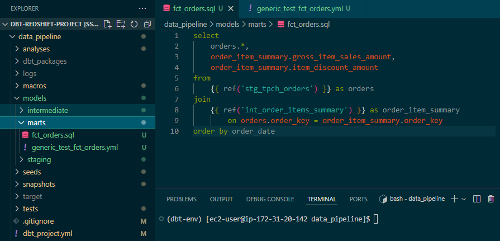Open Explorer more actions ellipsis menu

pyautogui.click(x=142, y=8)
